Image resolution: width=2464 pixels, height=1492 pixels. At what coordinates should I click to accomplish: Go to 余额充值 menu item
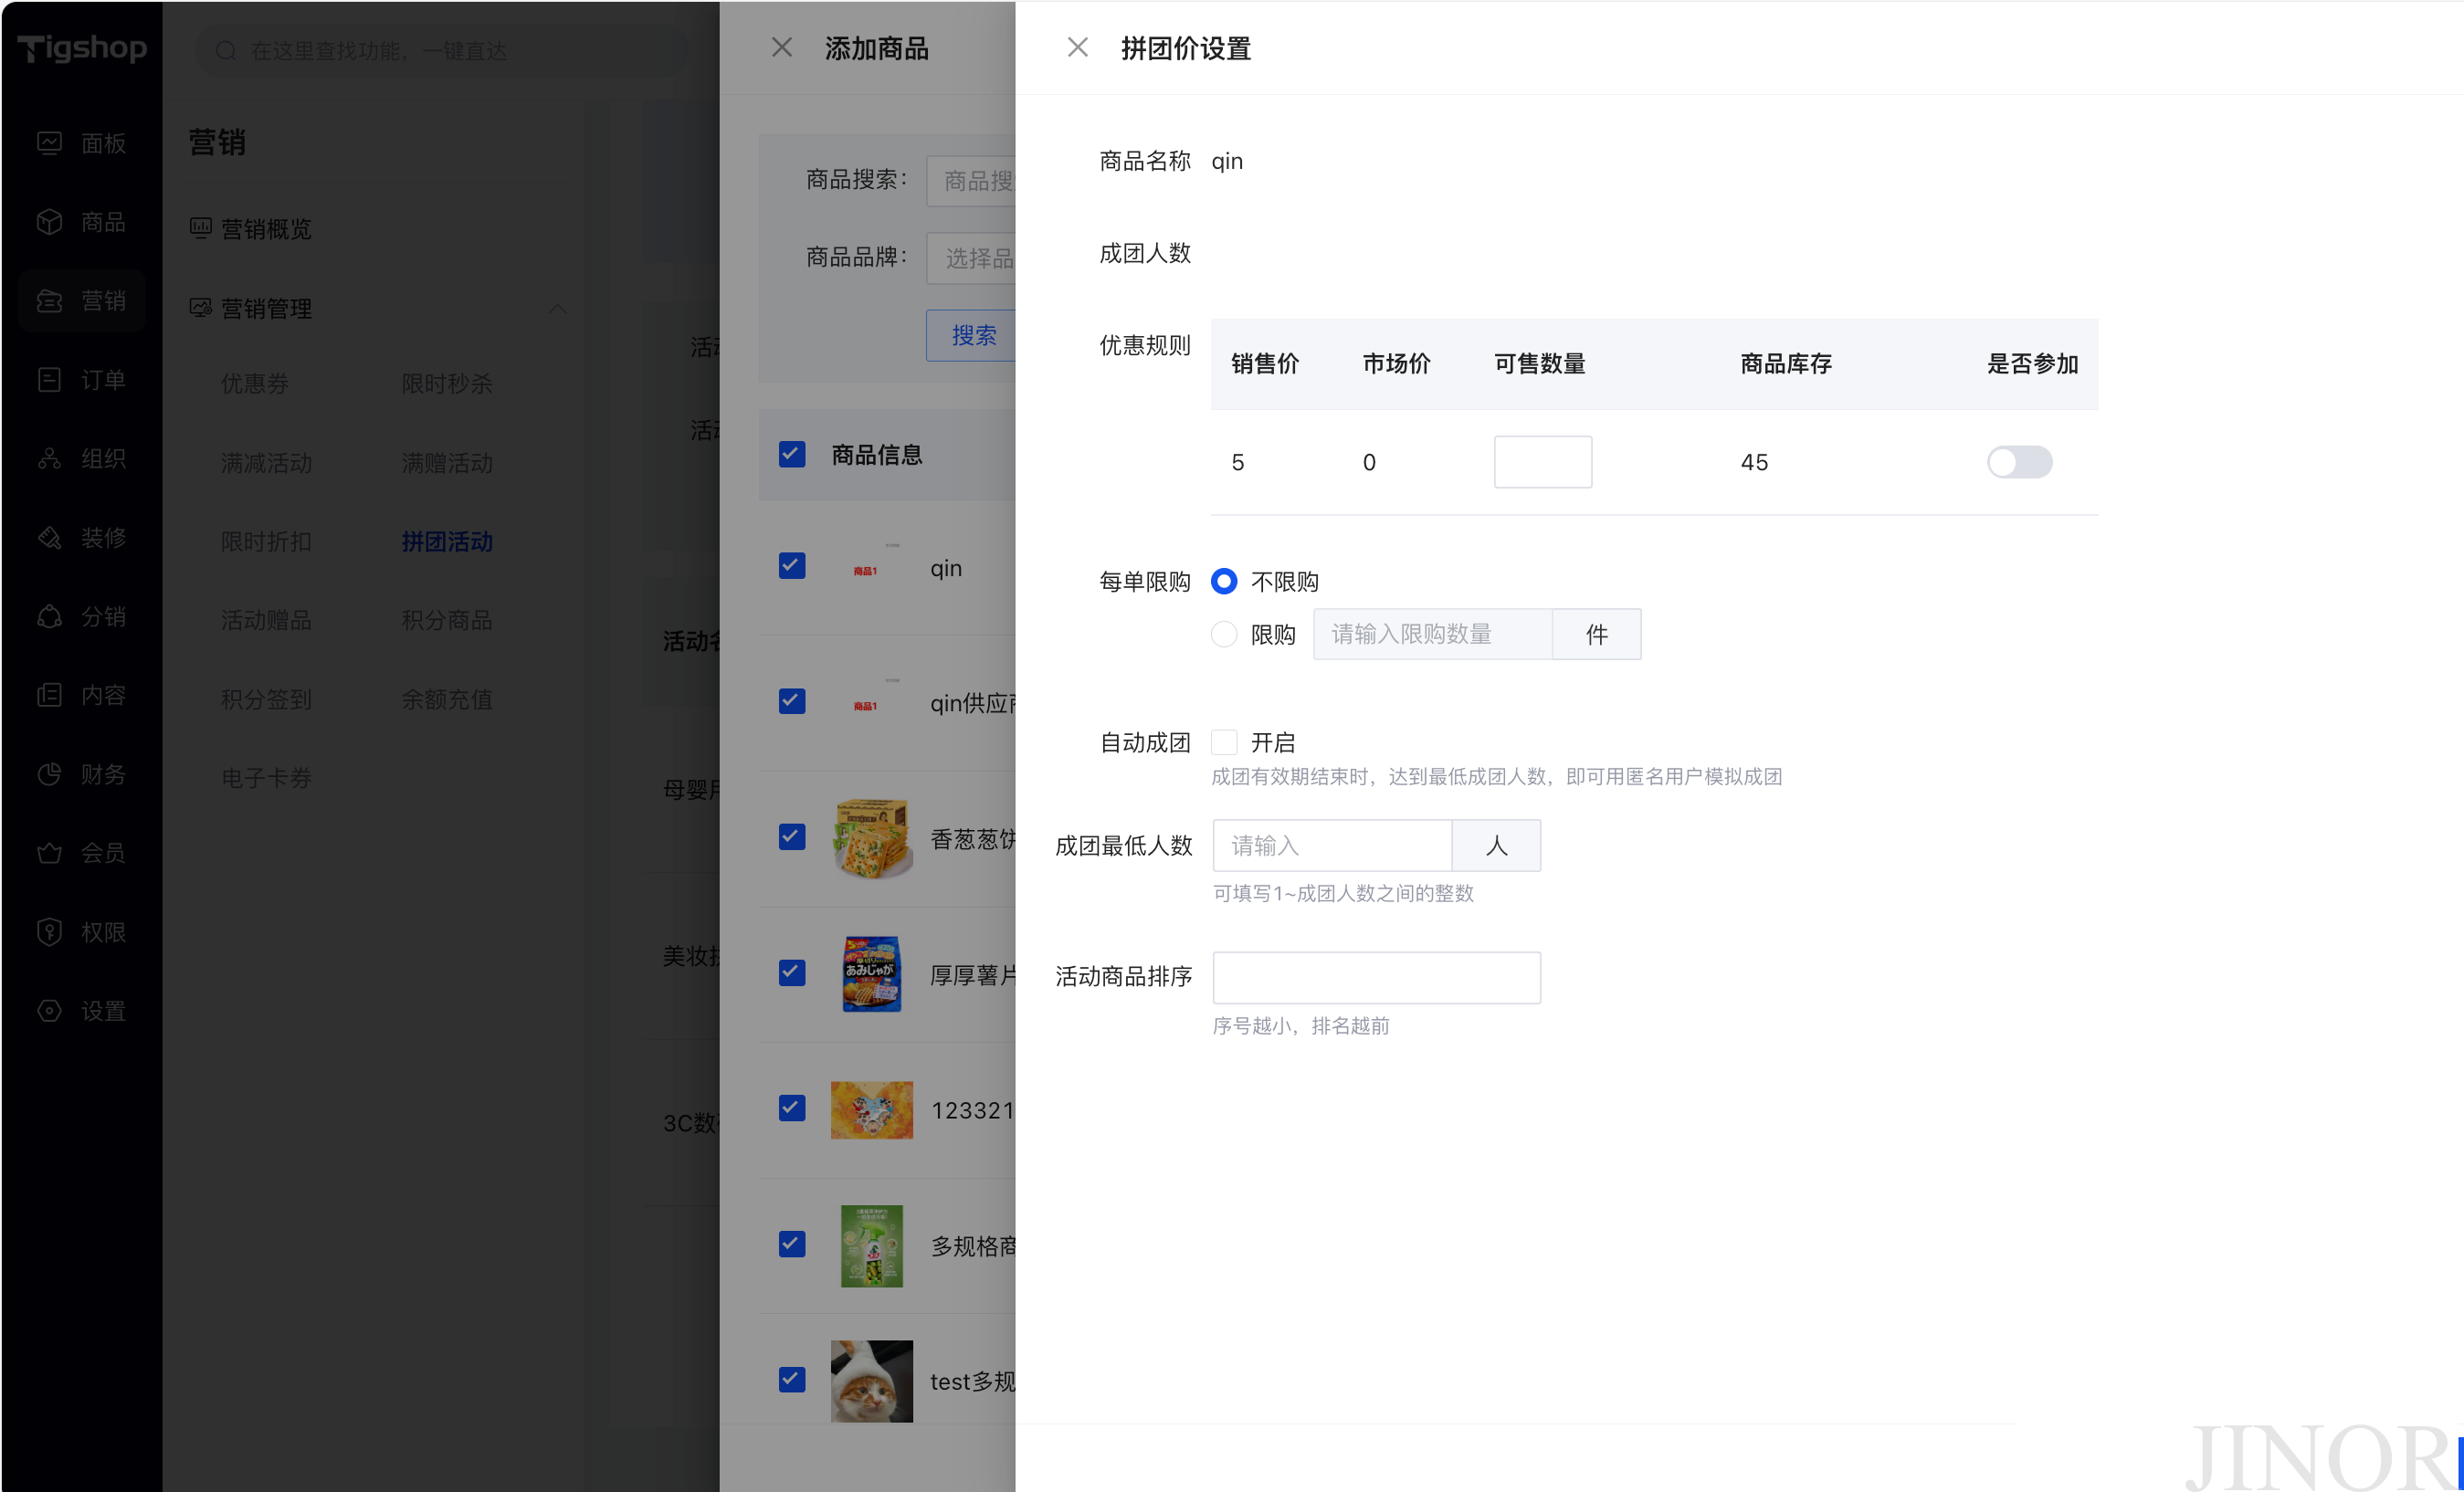(447, 700)
